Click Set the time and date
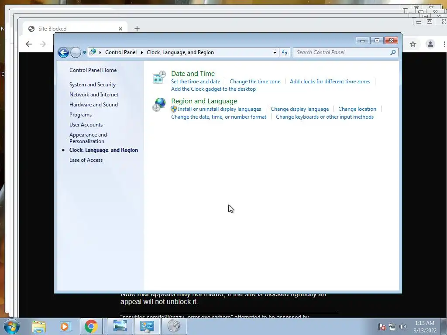 (196, 82)
